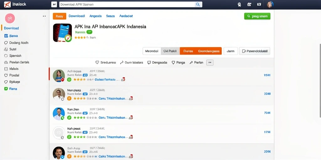Click the top bar icon next to avatar
The width and height of the screenshot is (321, 160).
pos(259,4)
